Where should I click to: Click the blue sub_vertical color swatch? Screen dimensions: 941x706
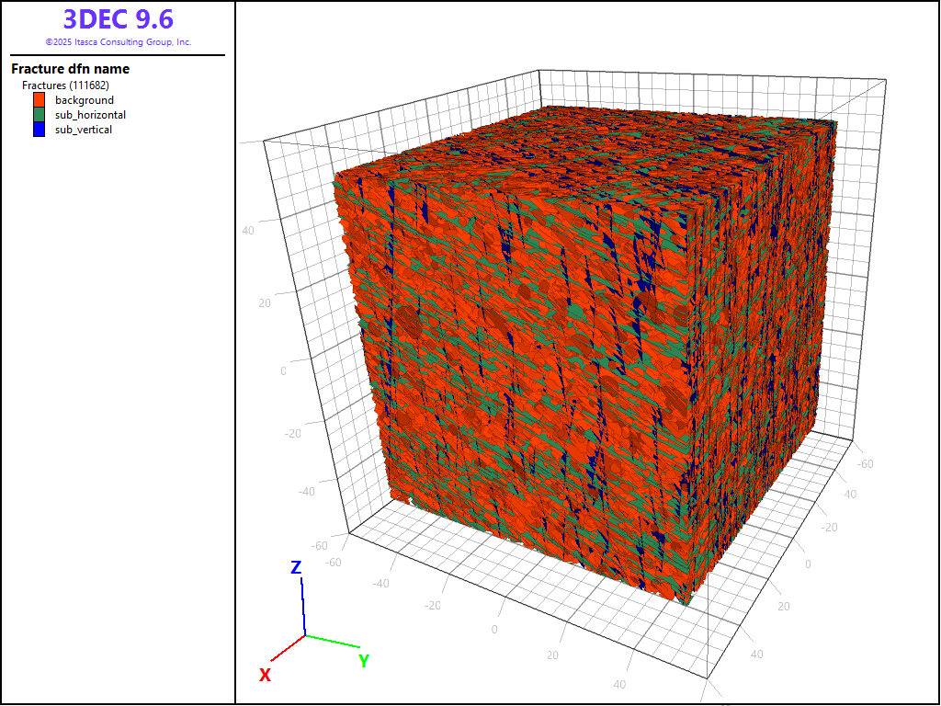click(x=40, y=130)
